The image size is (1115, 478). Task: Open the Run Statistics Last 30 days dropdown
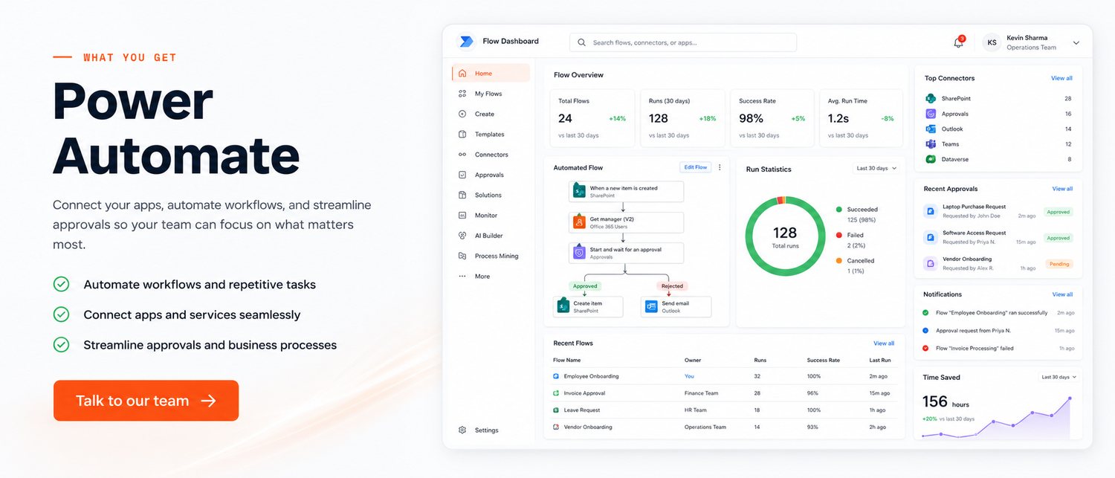click(x=876, y=169)
